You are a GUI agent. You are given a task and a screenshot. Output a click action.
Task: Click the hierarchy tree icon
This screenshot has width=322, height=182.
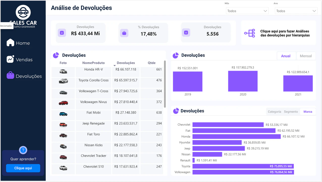tap(250, 33)
